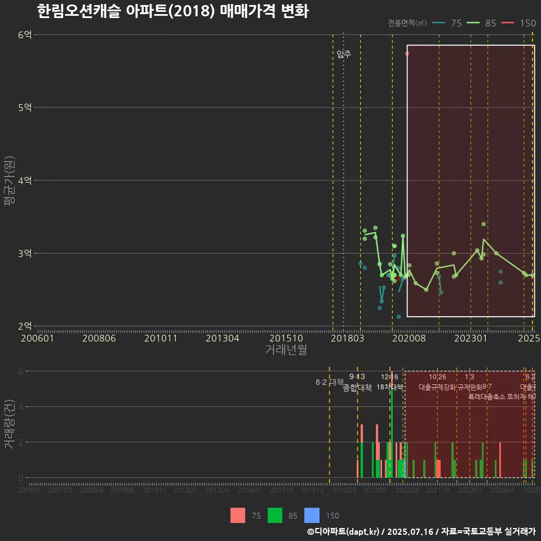Click the 전용면적(㎡) legend heading
The height and width of the screenshot is (541, 541).
(x=407, y=23)
